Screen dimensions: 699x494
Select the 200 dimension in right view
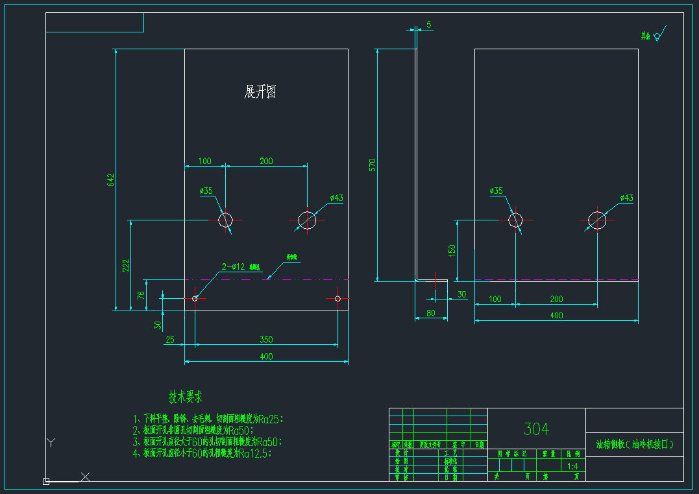556,299
